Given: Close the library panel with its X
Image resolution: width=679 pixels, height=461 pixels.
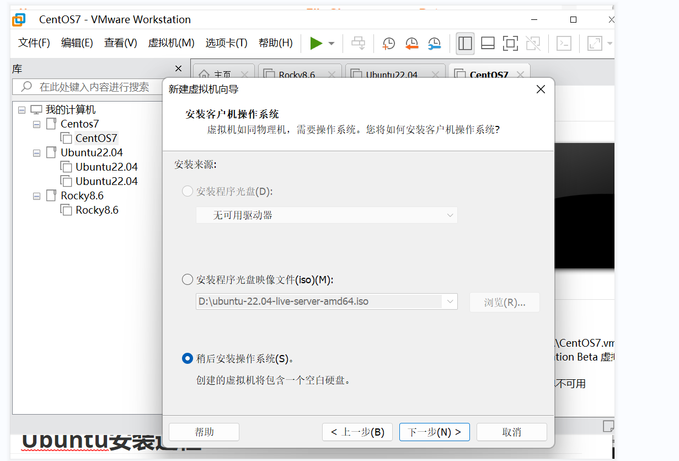Looking at the screenshot, I should [x=178, y=68].
